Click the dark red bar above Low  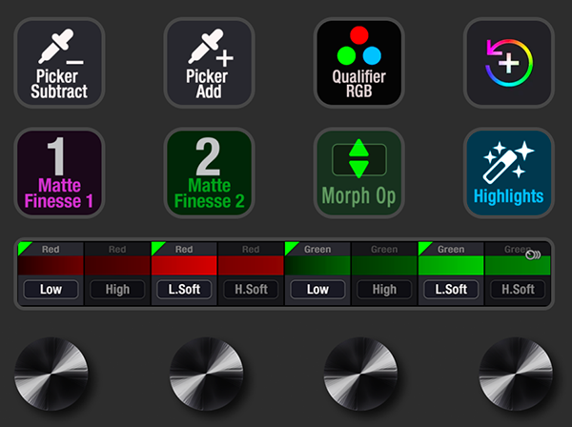pyautogui.click(x=51, y=265)
